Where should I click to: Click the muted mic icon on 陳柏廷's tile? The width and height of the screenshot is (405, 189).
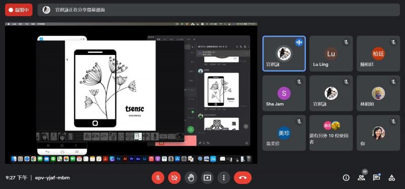point(393,42)
